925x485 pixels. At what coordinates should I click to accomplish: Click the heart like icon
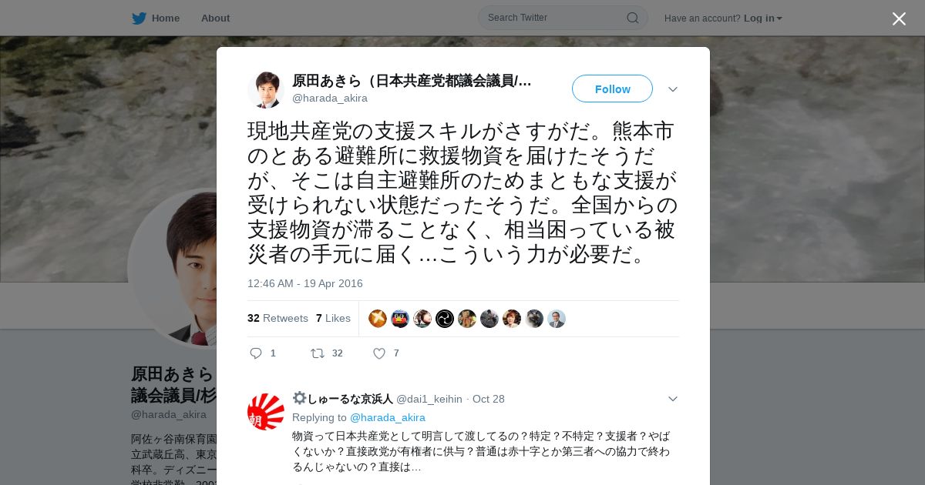(x=378, y=353)
